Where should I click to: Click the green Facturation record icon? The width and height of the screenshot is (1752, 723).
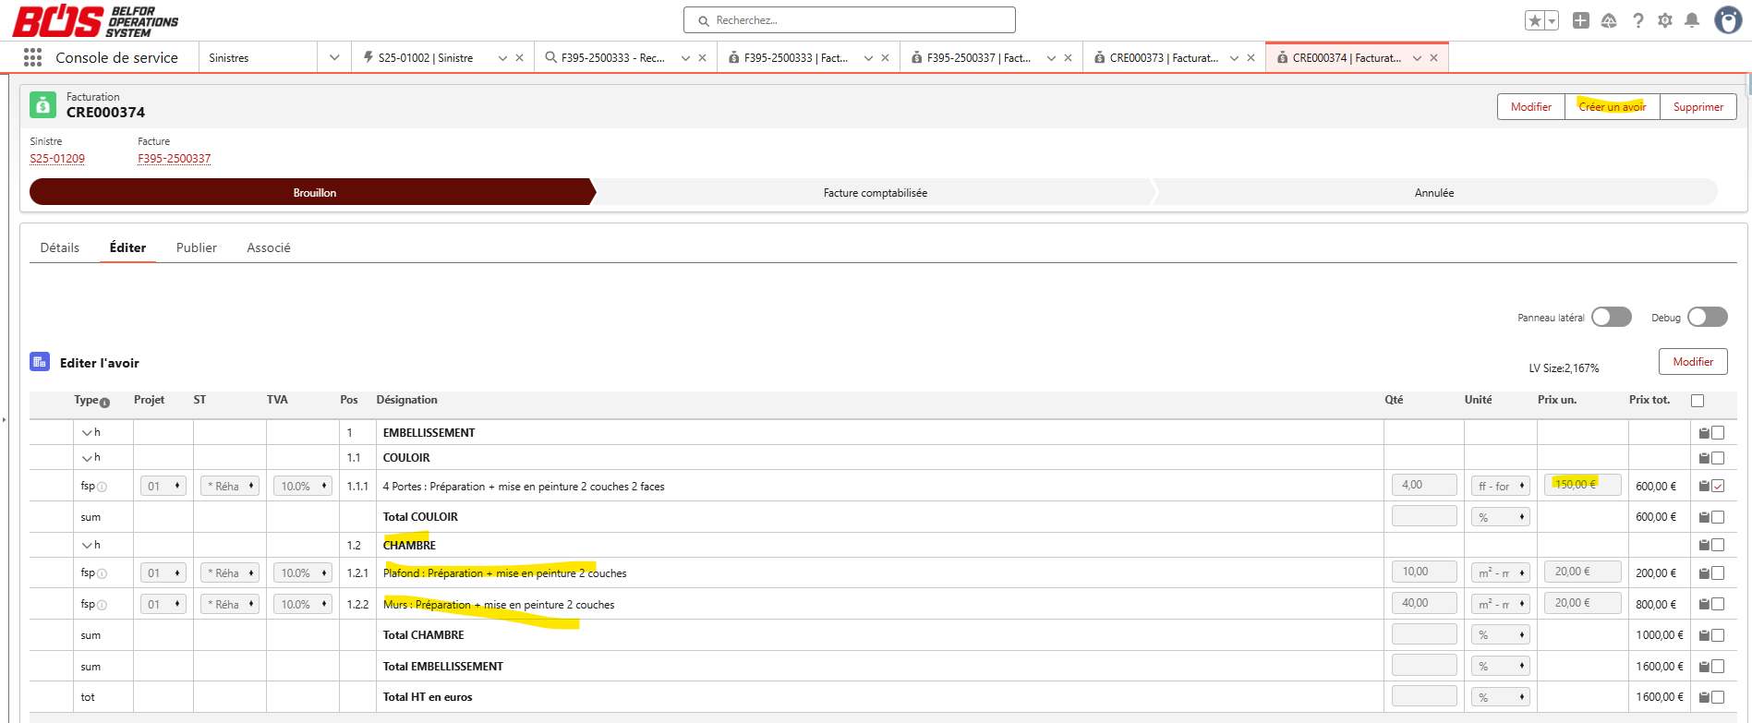click(42, 104)
